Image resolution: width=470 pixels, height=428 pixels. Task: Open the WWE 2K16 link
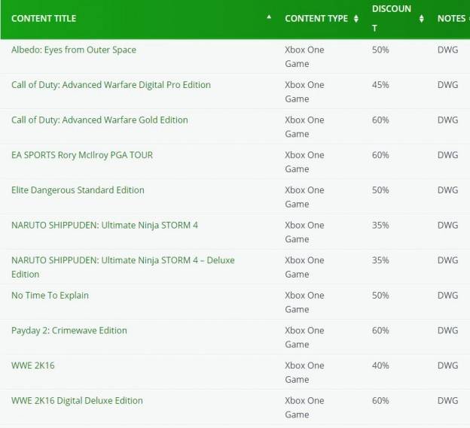(33, 366)
